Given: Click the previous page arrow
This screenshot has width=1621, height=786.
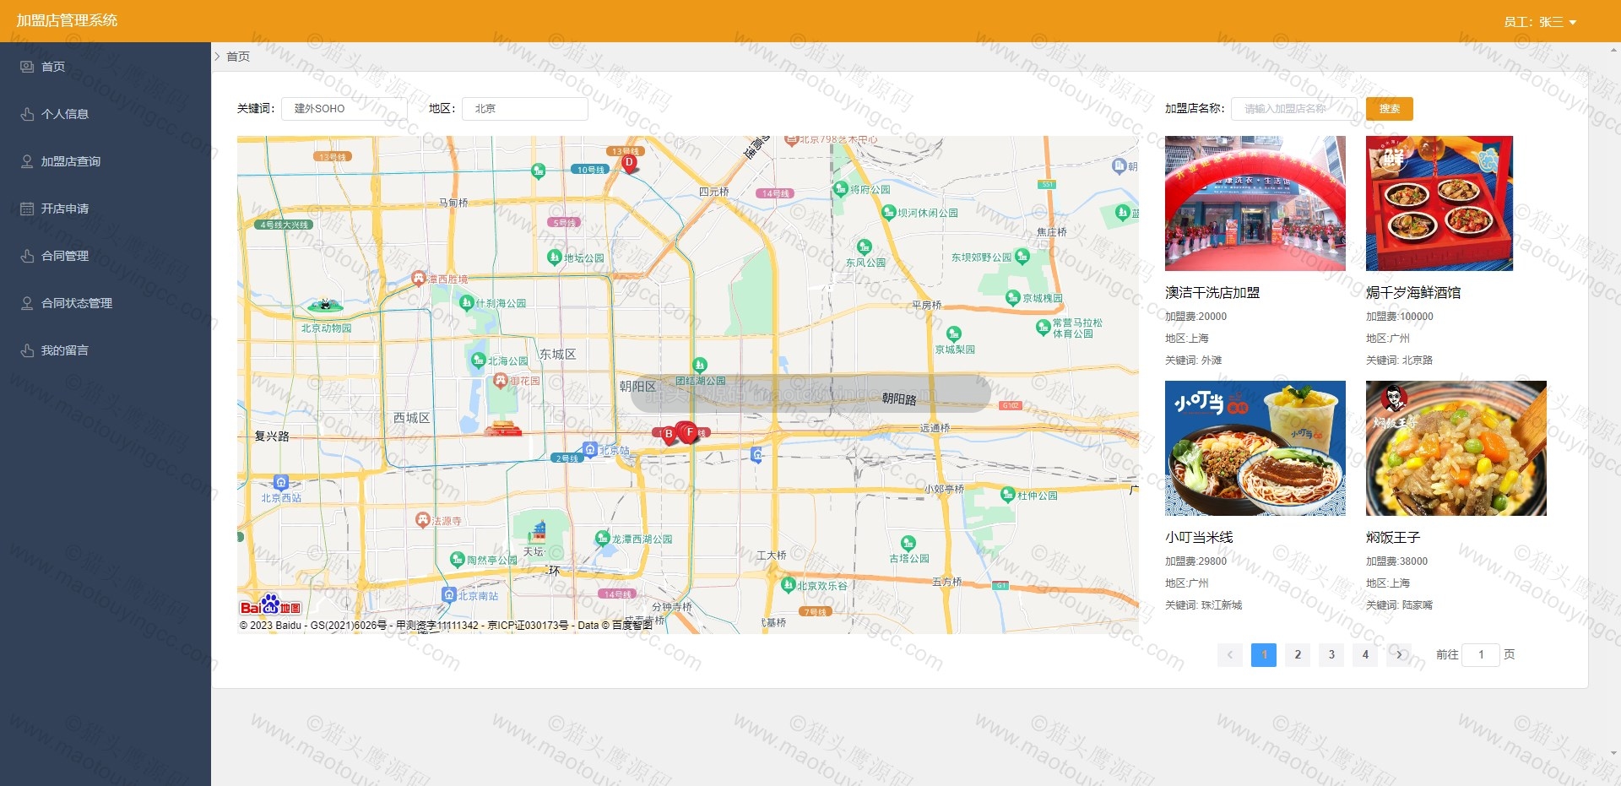Looking at the screenshot, I should pyautogui.click(x=1230, y=654).
